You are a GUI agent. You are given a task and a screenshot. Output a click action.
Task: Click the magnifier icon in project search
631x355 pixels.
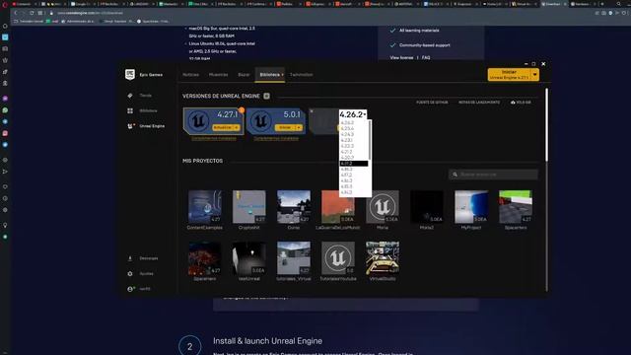point(456,175)
